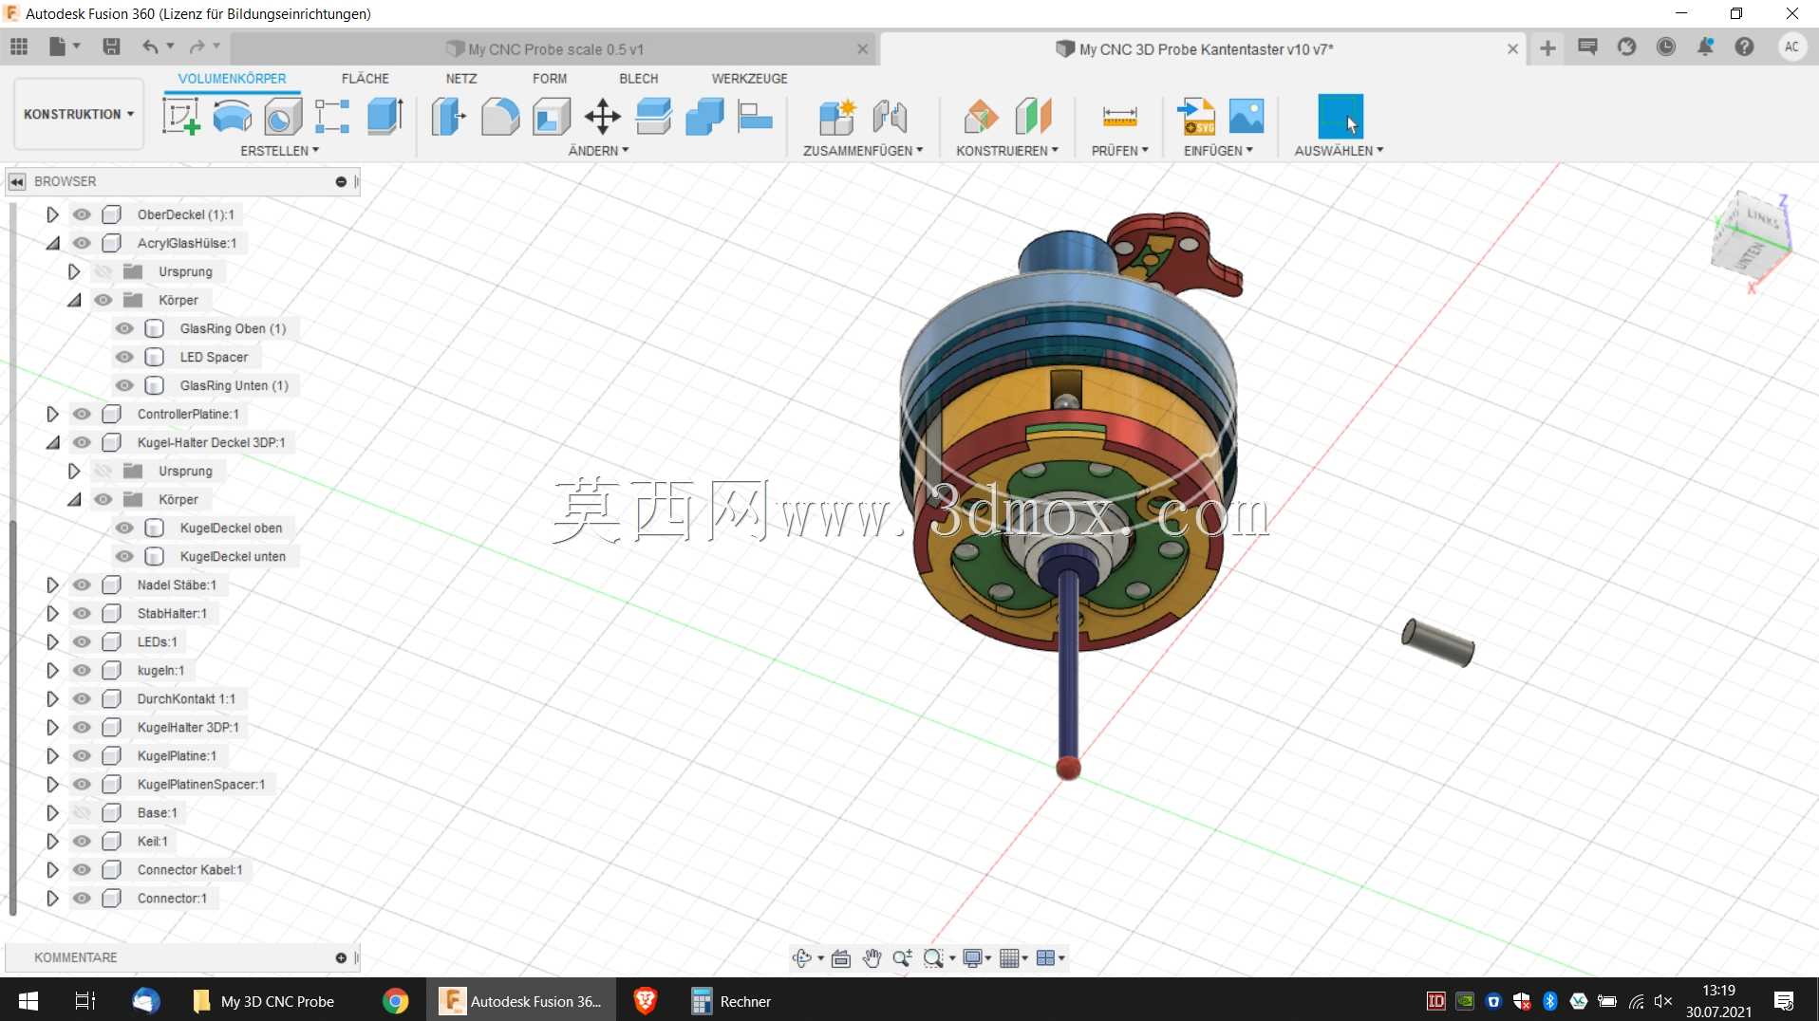Switch to My CNC Probe scale 0.5 v1 document
Screen dimensions: 1819x1021
pos(555,49)
